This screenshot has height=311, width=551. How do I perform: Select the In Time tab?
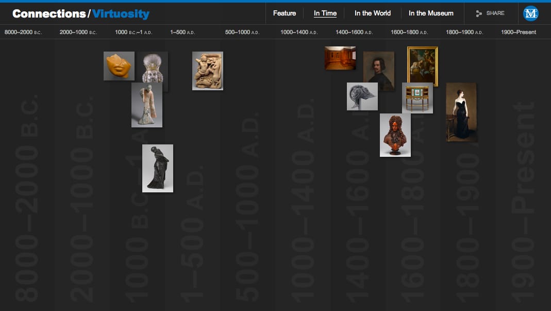[x=325, y=13]
